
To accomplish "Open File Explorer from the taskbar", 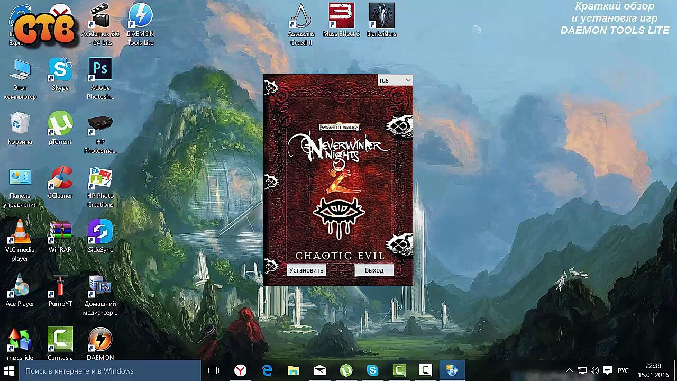I will pos(294,371).
